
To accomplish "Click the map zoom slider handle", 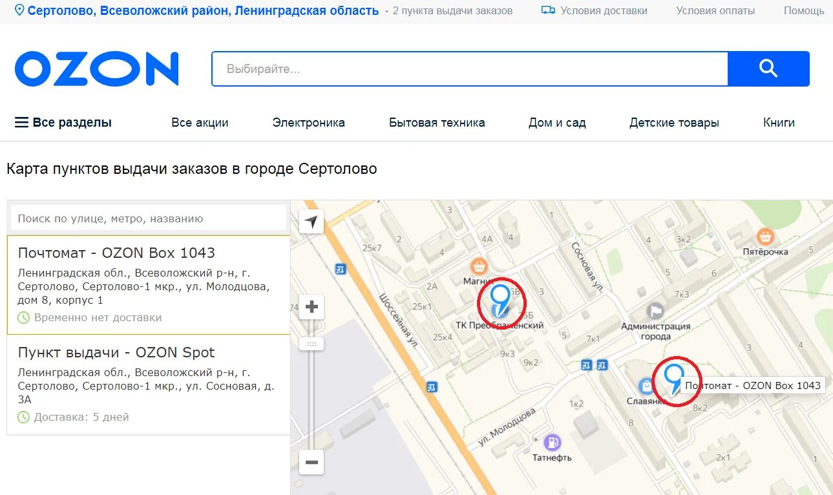I will (x=311, y=344).
